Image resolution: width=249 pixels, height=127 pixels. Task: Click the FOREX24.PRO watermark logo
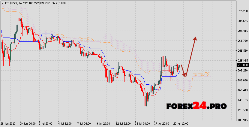click(196, 106)
